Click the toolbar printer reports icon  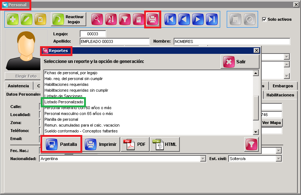[x=153, y=19]
